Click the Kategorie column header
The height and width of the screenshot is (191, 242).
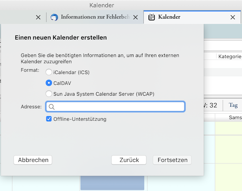pos(229,57)
